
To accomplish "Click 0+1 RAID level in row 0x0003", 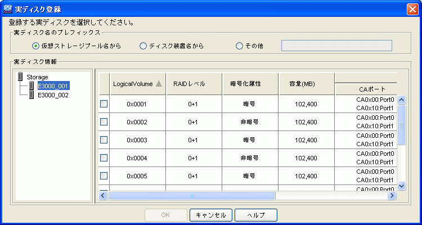I will tap(193, 140).
